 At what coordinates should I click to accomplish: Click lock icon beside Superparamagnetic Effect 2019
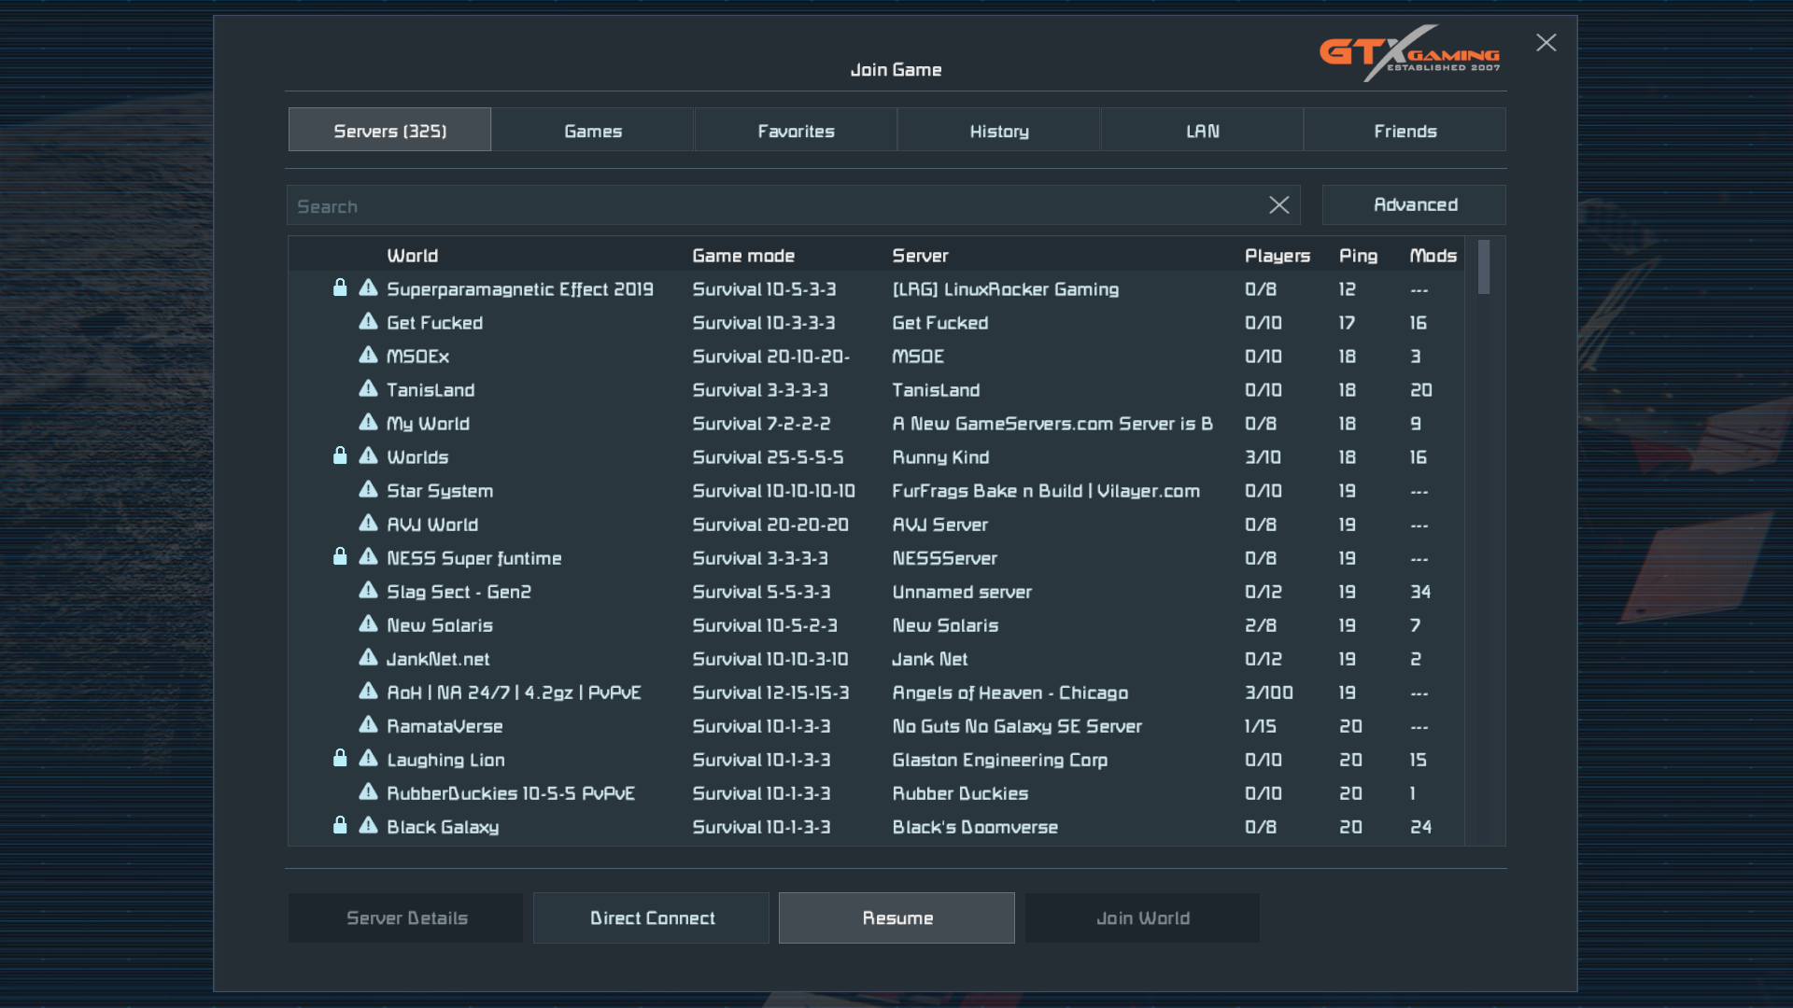click(x=340, y=287)
